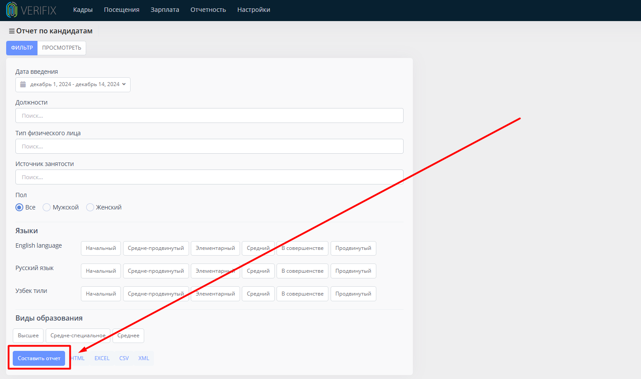Image resolution: width=641 pixels, height=379 pixels.
Task: Open the Зарплата menu
Action: (165, 10)
